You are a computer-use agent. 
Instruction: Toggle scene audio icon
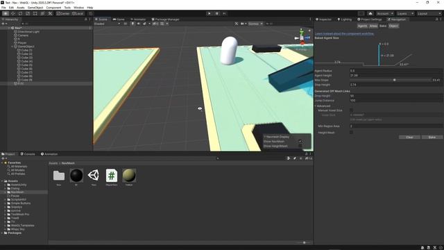click(139, 24)
